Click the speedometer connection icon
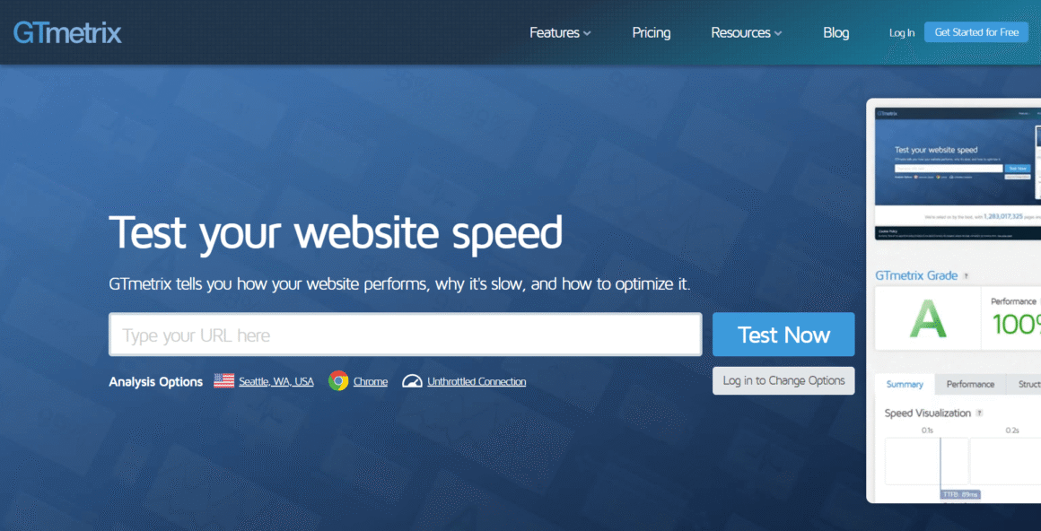The width and height of the screenshot is (1041, 531). click(412, 379)
